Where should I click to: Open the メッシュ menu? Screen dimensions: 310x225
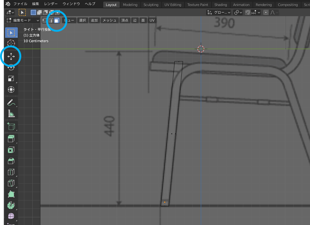(x=110, y=20)
